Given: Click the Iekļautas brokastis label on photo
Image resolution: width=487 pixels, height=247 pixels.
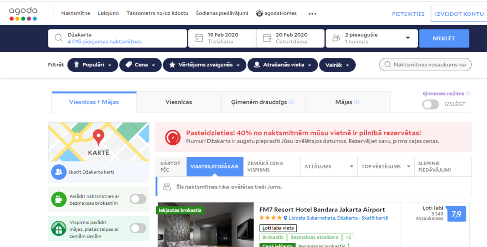Looking at the screenshot, I should point(180,210).
